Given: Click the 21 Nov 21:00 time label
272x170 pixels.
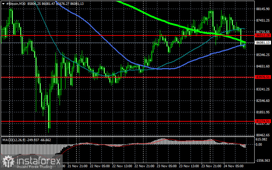Looking at the screenshot, I should pyautogui.click(x=77, y=166).
